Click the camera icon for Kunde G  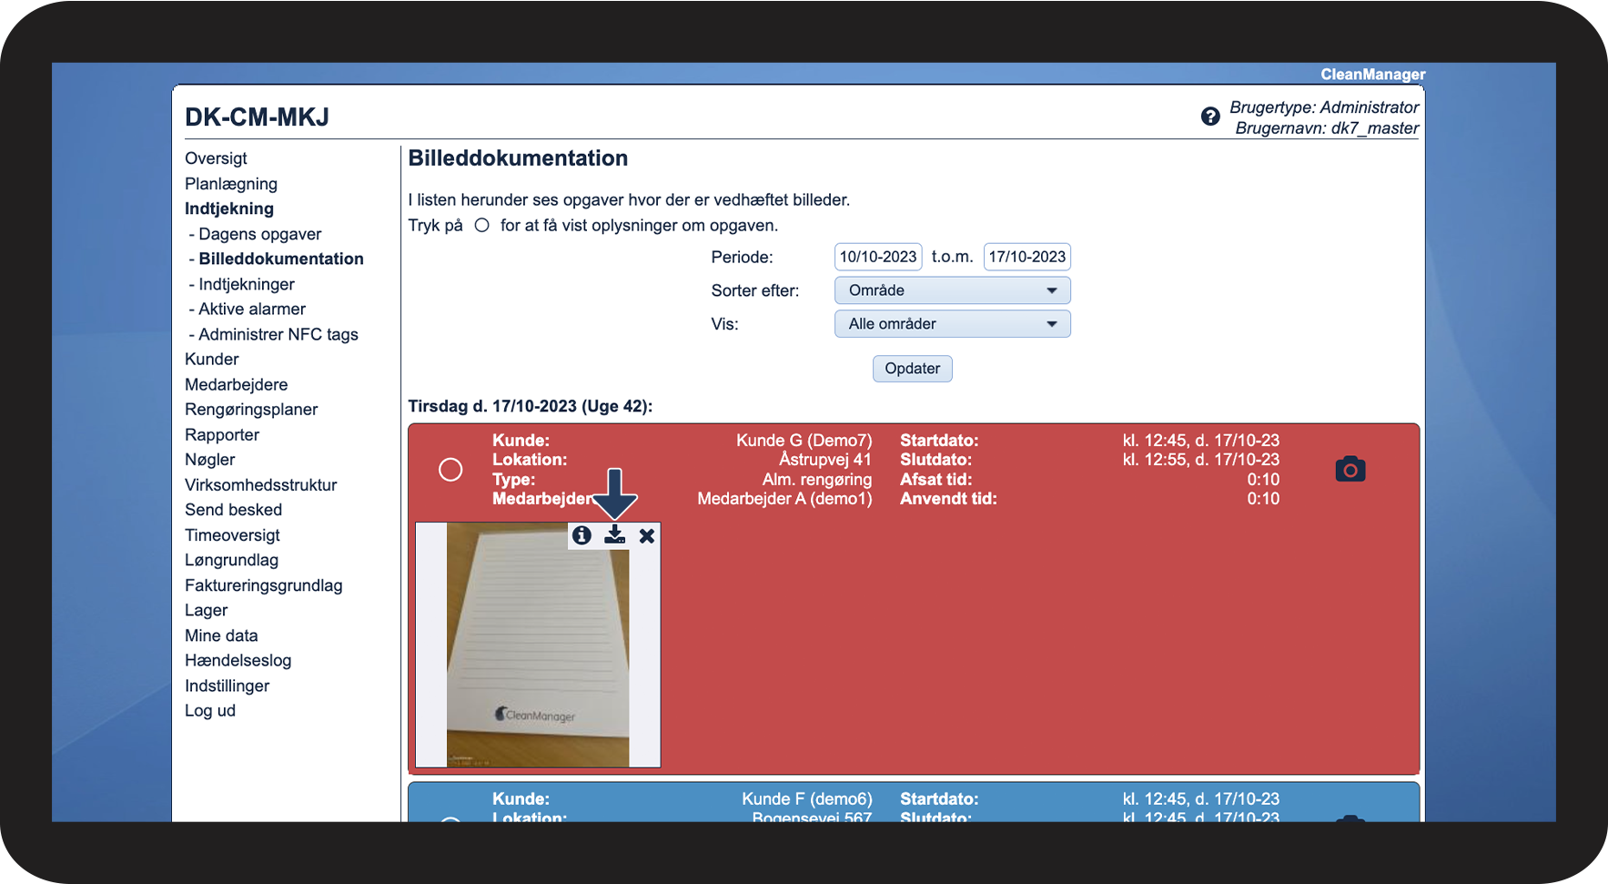(1350, 470)
